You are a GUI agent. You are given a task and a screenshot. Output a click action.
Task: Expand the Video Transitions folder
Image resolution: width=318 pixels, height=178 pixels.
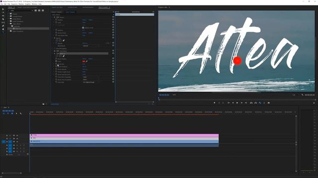click(9, 31)
